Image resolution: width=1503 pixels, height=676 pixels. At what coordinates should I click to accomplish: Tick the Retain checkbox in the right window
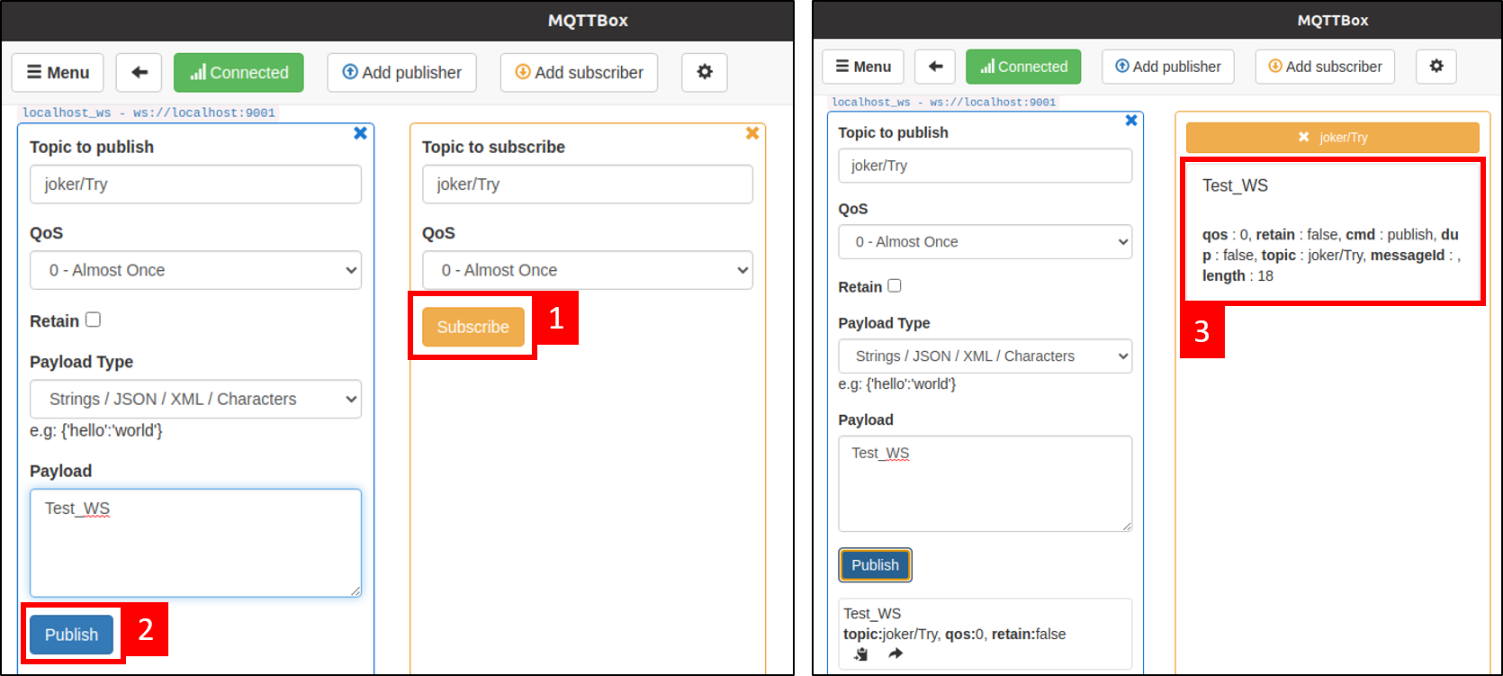pos(894,285)
